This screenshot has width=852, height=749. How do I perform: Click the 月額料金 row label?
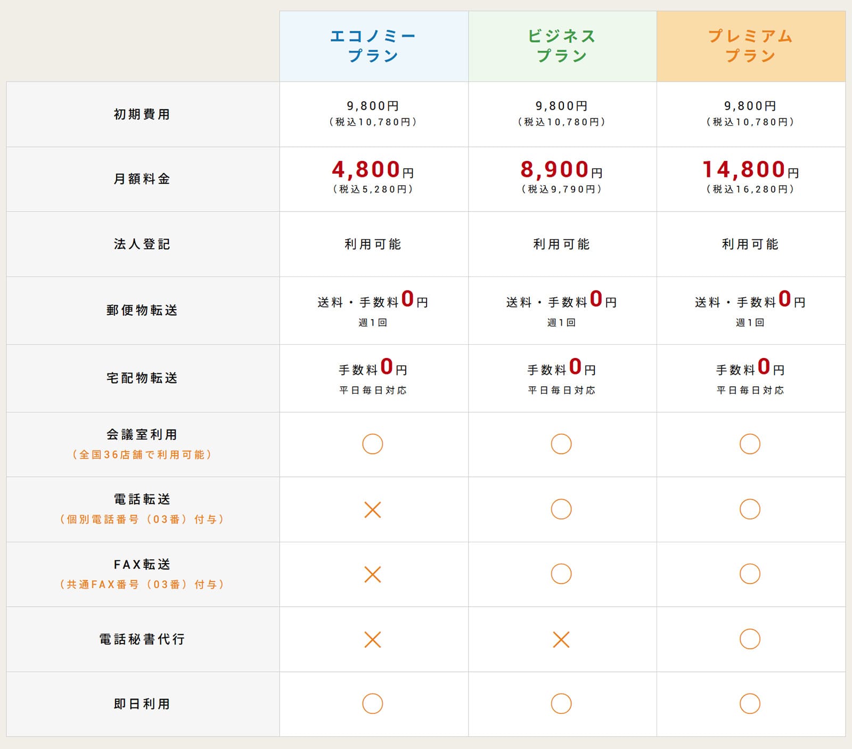(x=142, y=179)
